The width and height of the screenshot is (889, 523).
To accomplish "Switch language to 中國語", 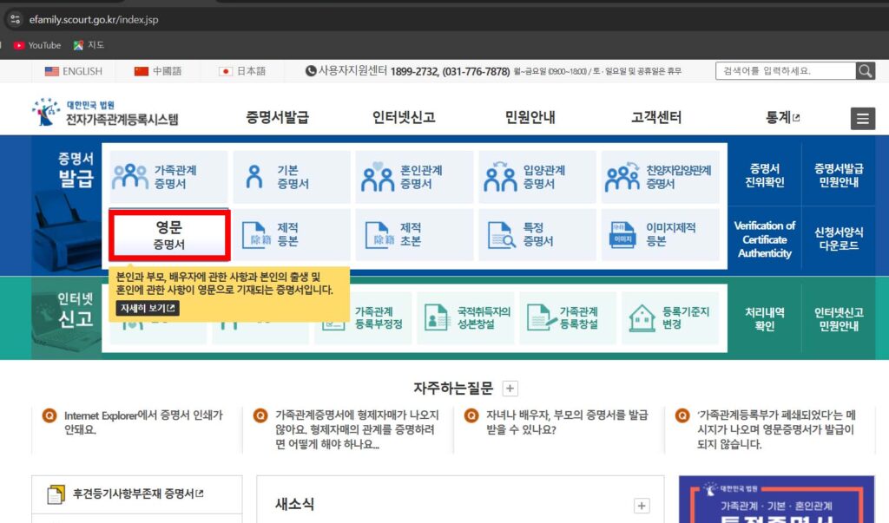I will (x=158, y=71).
